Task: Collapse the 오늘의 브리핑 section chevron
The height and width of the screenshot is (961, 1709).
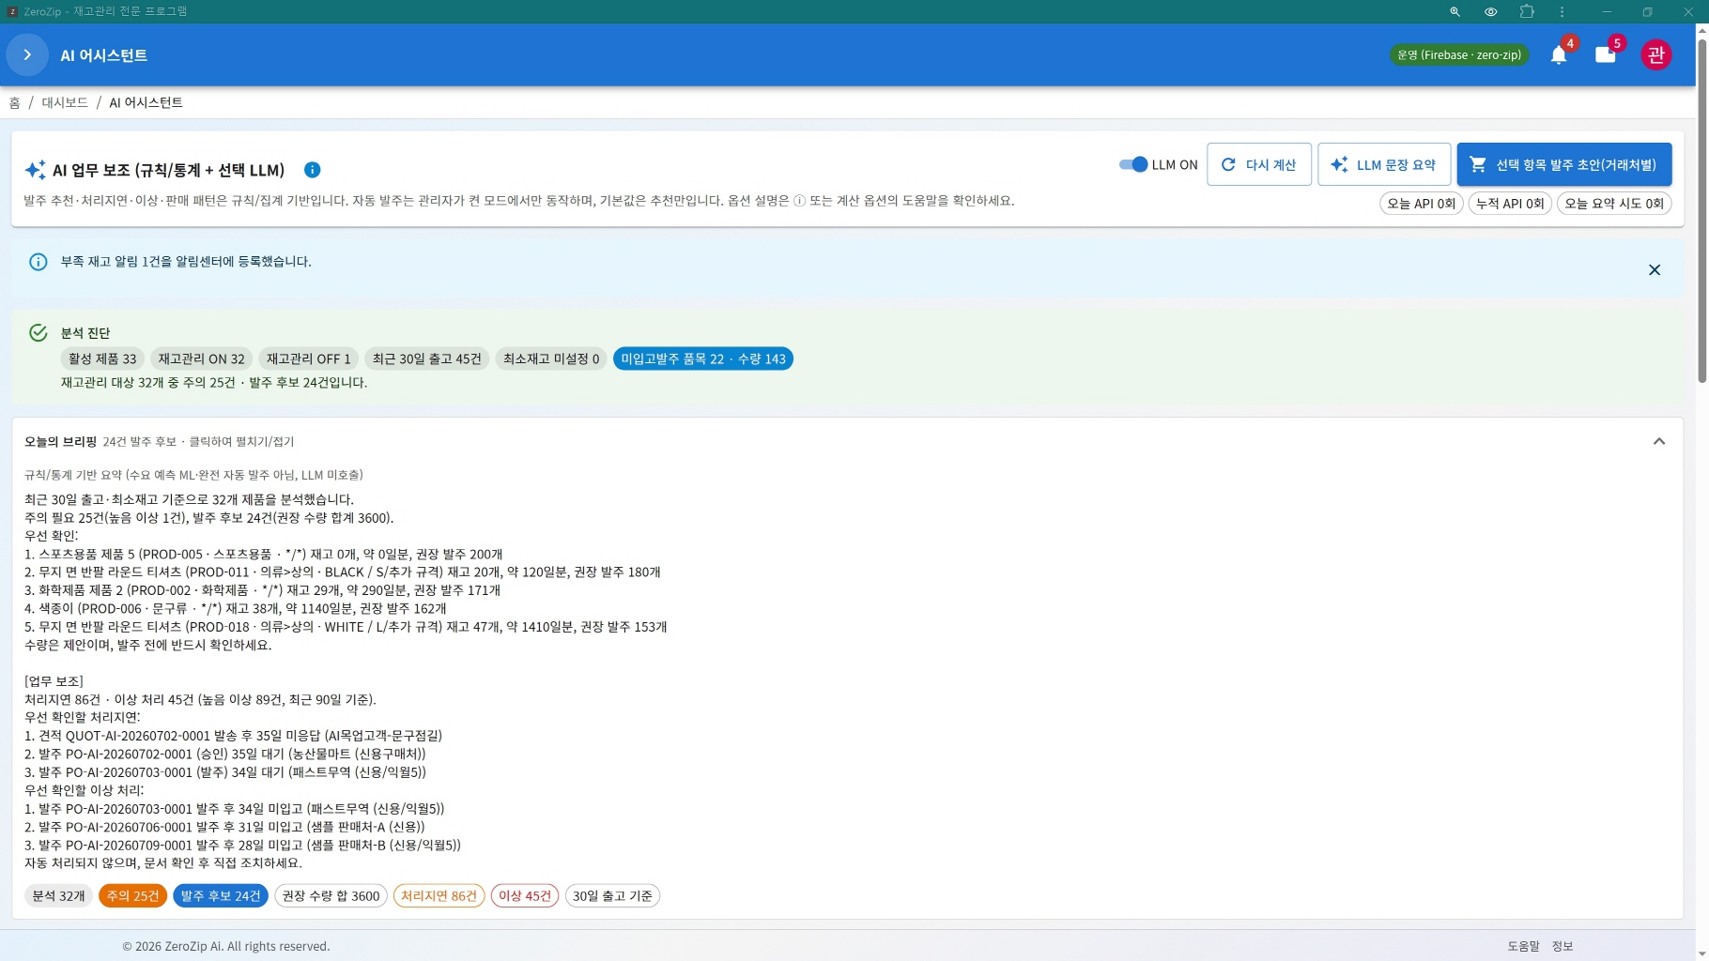Action: point(1659,441)
